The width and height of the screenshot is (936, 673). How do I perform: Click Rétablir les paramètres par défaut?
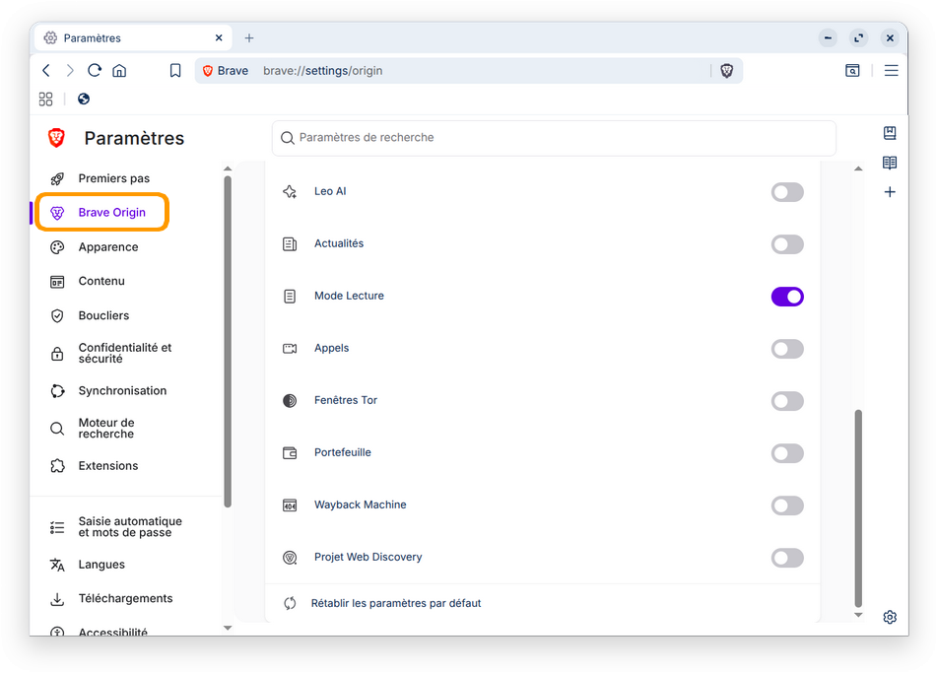(396, 603)
